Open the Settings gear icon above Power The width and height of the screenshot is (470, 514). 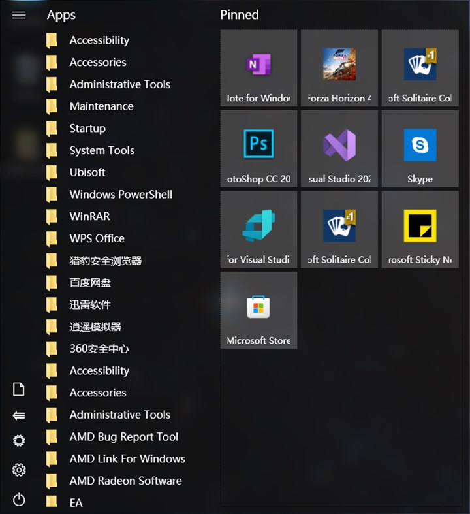point(19,470)
